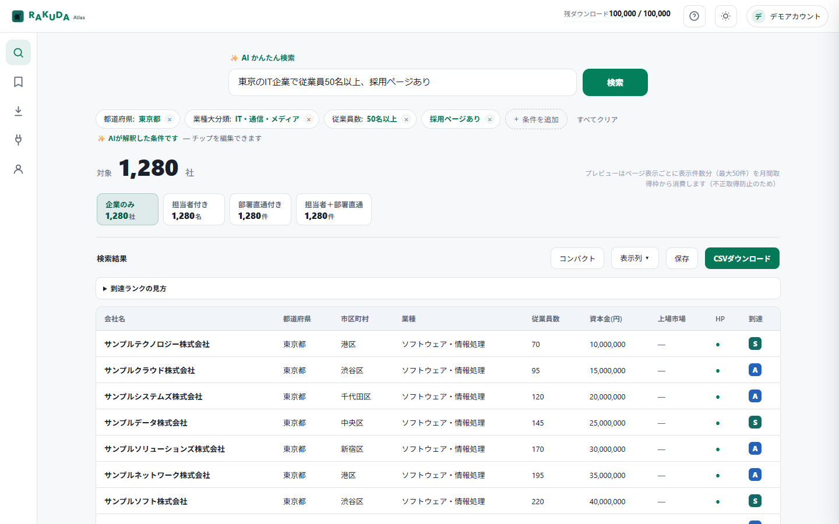Toggle light/dark theme sun icon
839x524 pixels.
(725, 16)
